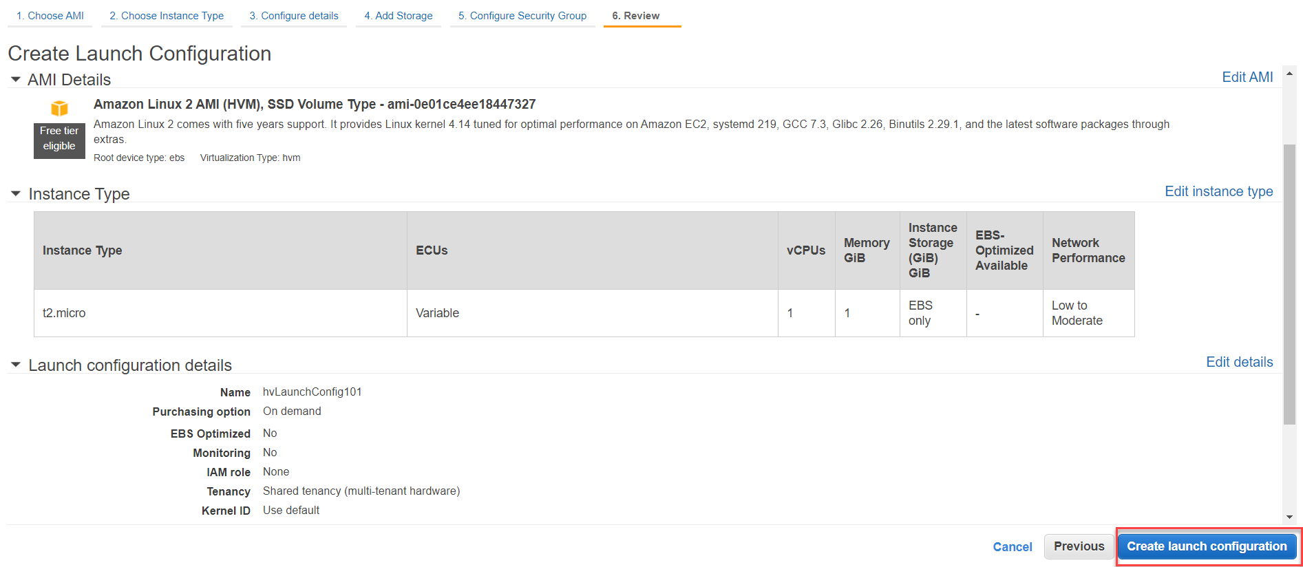Click the Instance Storage (GiB) column header
This screenshot has width=1303, height=567.
click(x=933, y=250)
